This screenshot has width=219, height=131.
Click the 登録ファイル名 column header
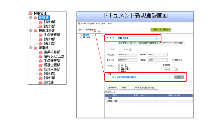coord(174,96)
